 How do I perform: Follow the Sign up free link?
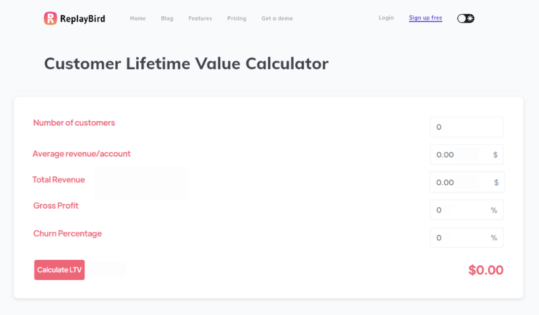(425, 18)
